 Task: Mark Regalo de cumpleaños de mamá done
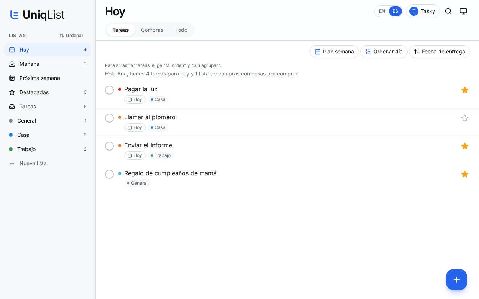point(109,174)
